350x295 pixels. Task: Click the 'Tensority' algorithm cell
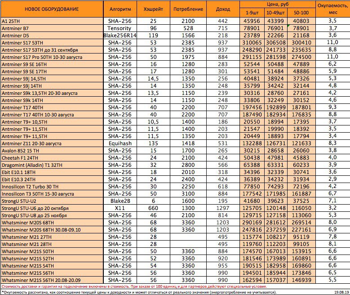pyautogui.click(x=120, y=28)
